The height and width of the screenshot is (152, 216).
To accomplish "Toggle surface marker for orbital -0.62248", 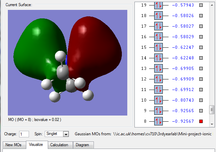I will pyautogui.click(x=201, y=58).
